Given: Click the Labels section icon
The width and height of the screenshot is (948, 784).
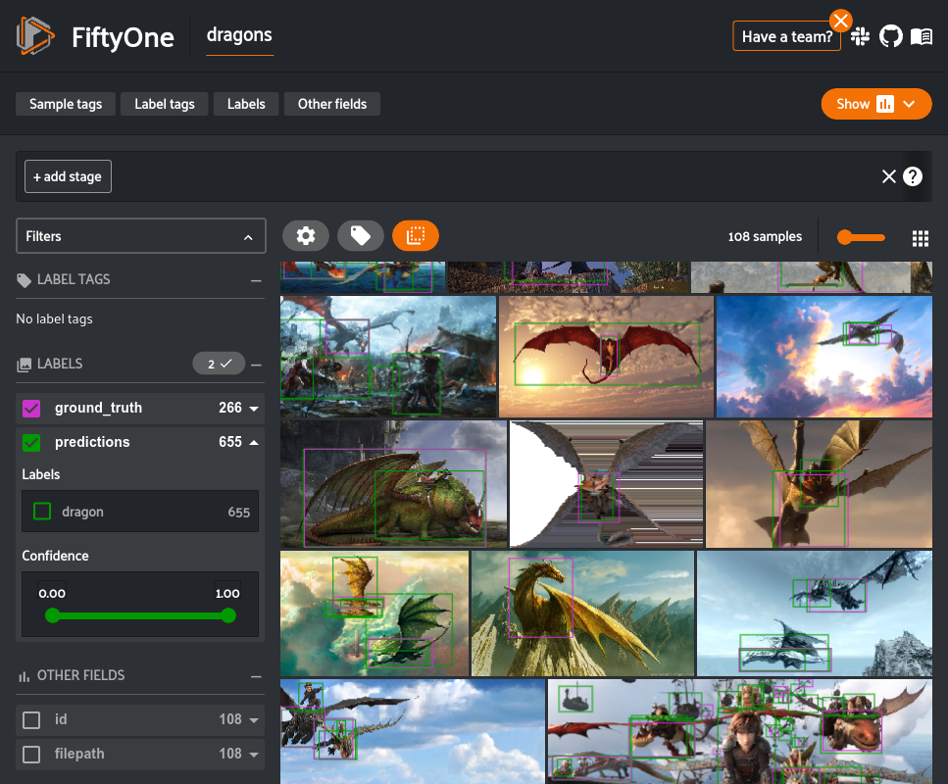Looking at the screenshot, I should [24, 365].
